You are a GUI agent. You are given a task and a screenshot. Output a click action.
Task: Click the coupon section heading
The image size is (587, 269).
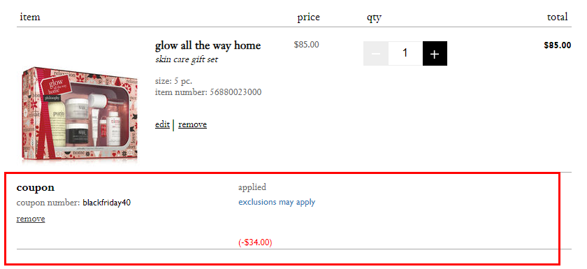coord(36,188)
